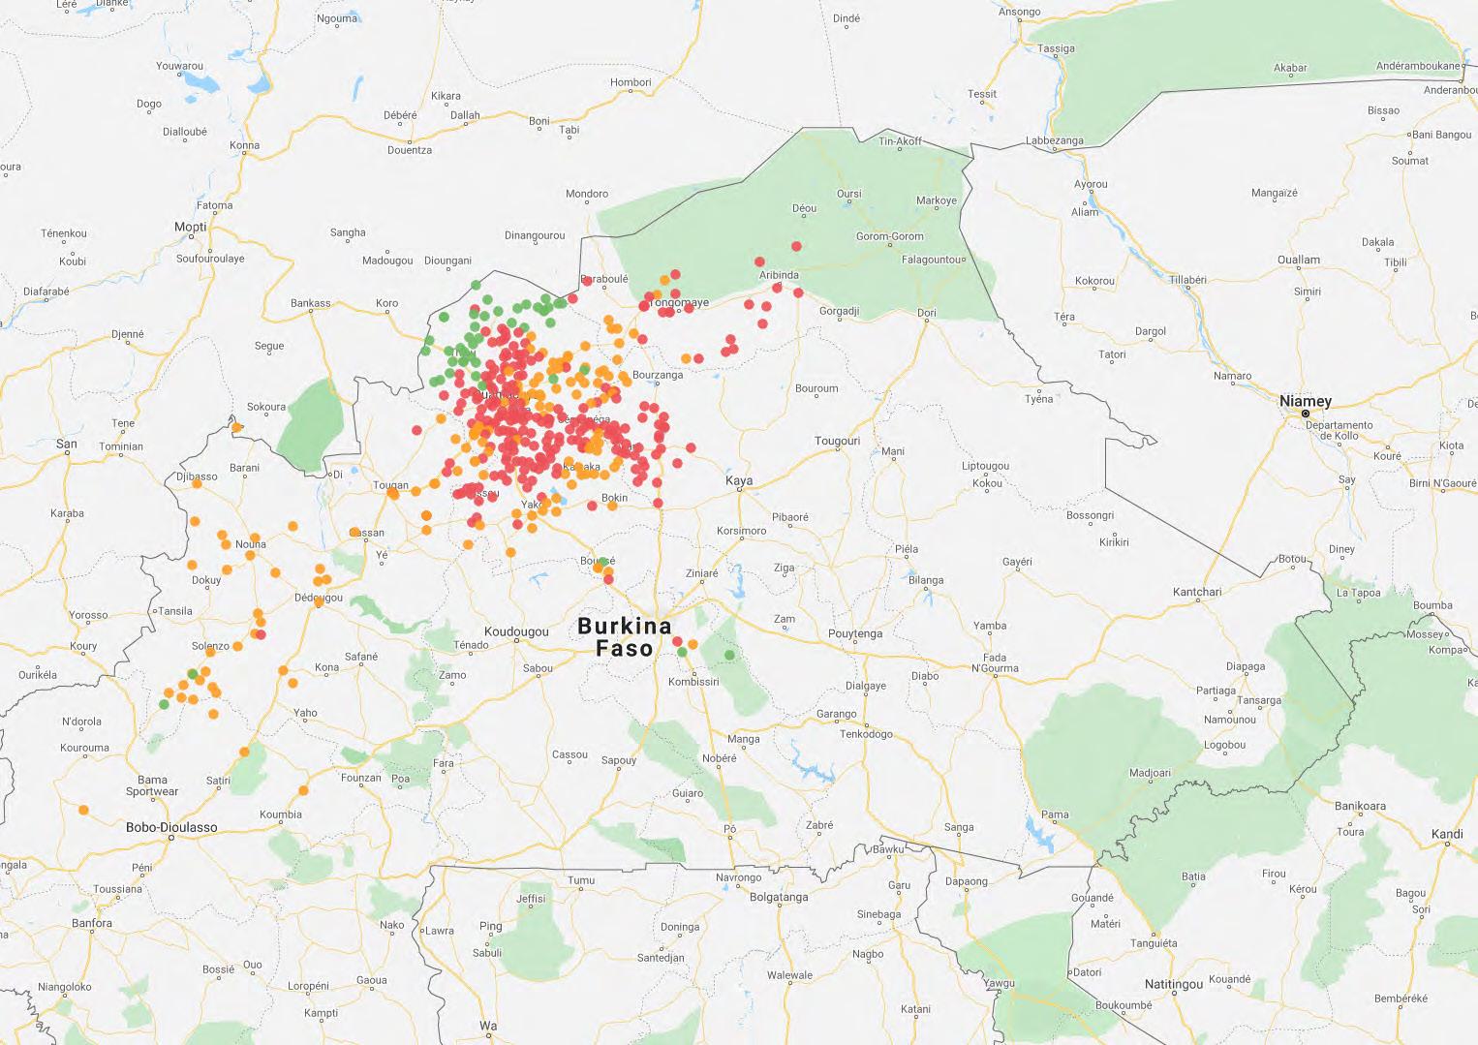Viewport: 1478px width, 1045px height.
Task: Click the Dori town label
Action: pos(927,313)
